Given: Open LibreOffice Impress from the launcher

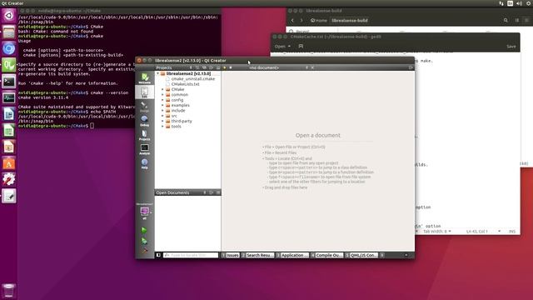Looking at the screenshot, I should (9, 147).
